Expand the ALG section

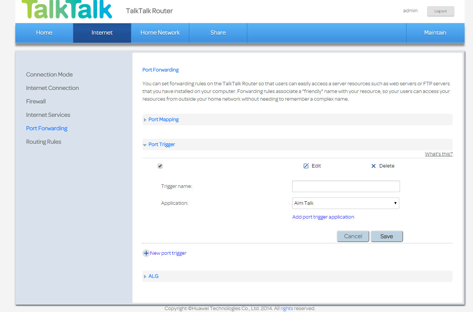pyautogui.click(x=153, y=276)
